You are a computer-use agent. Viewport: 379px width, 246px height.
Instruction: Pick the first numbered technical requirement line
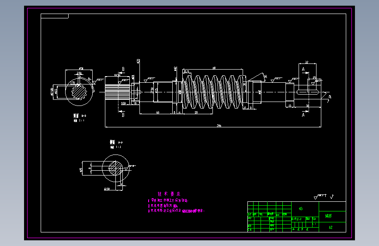coord(168,200)
